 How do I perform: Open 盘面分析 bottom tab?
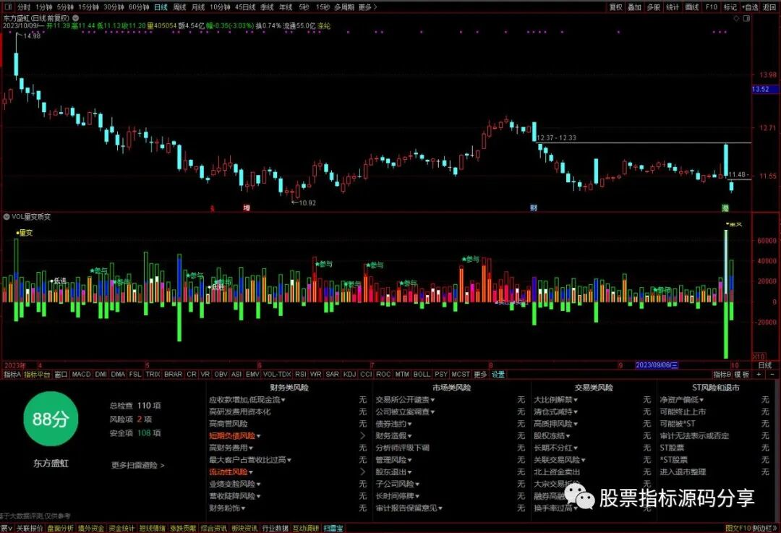click(60, 529)
